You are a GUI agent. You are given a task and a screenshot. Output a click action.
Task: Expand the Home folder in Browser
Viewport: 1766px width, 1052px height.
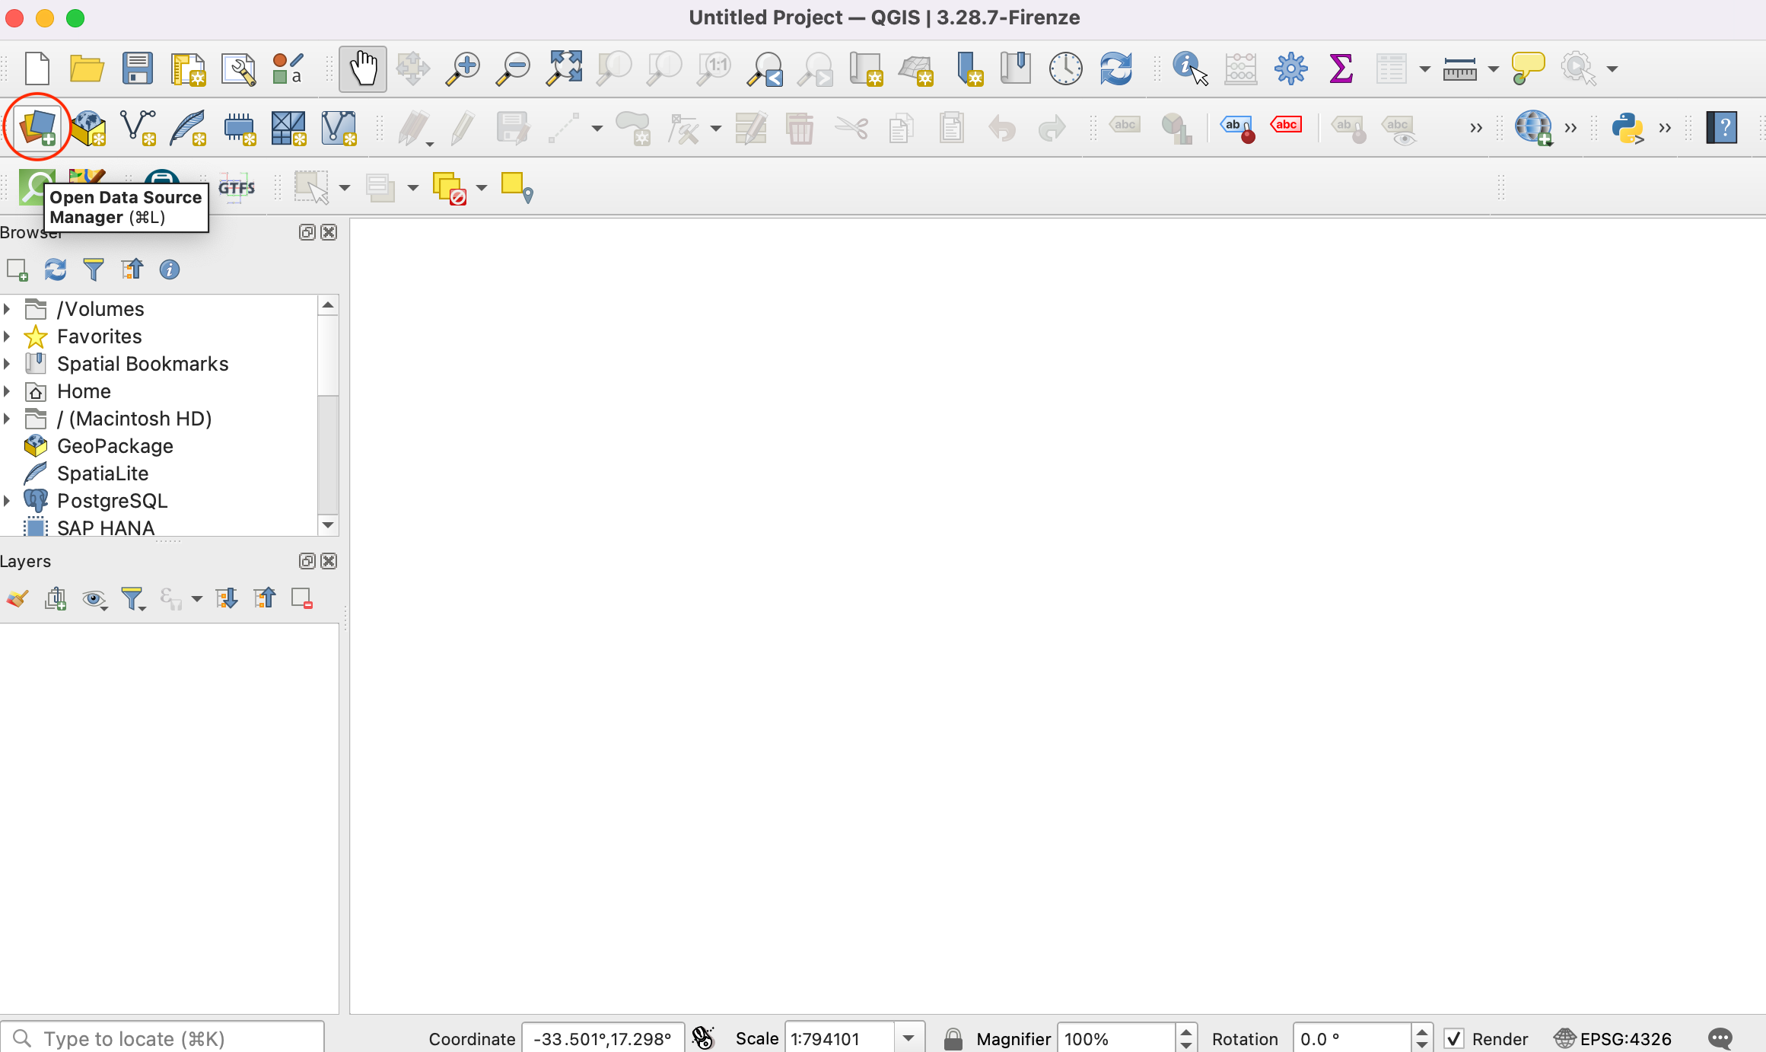[7, 391]
